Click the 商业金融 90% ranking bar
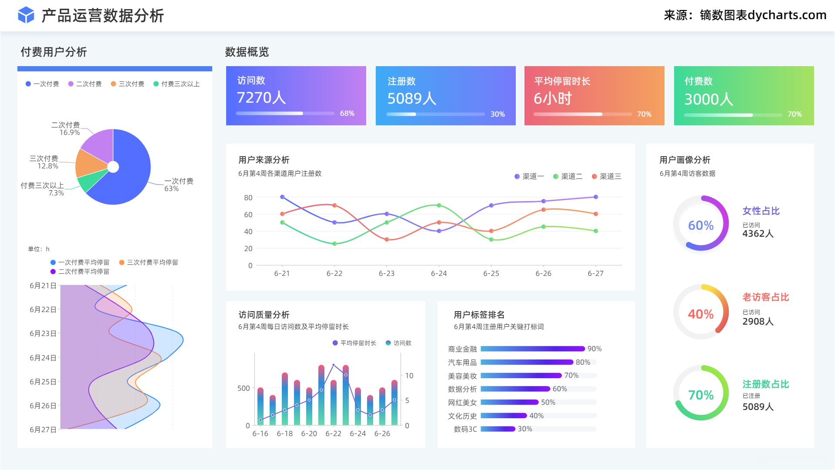Viewport: 835px width, 470px height. click(532, 349)
